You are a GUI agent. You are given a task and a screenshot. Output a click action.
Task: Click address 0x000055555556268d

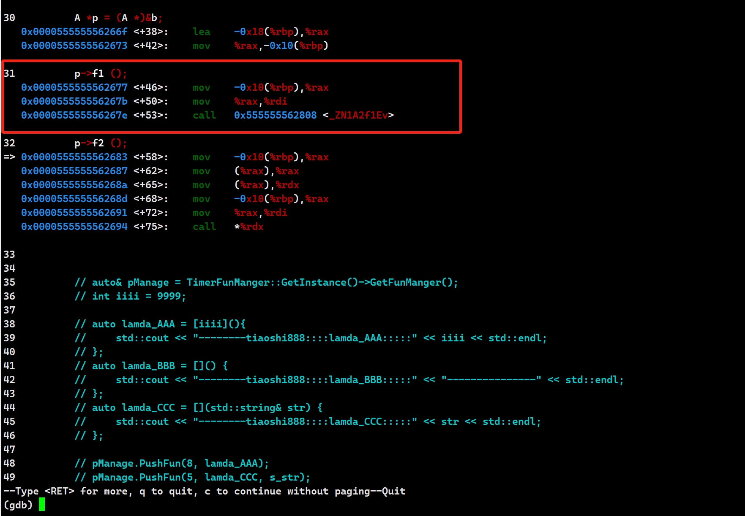[x=74, y=199]
